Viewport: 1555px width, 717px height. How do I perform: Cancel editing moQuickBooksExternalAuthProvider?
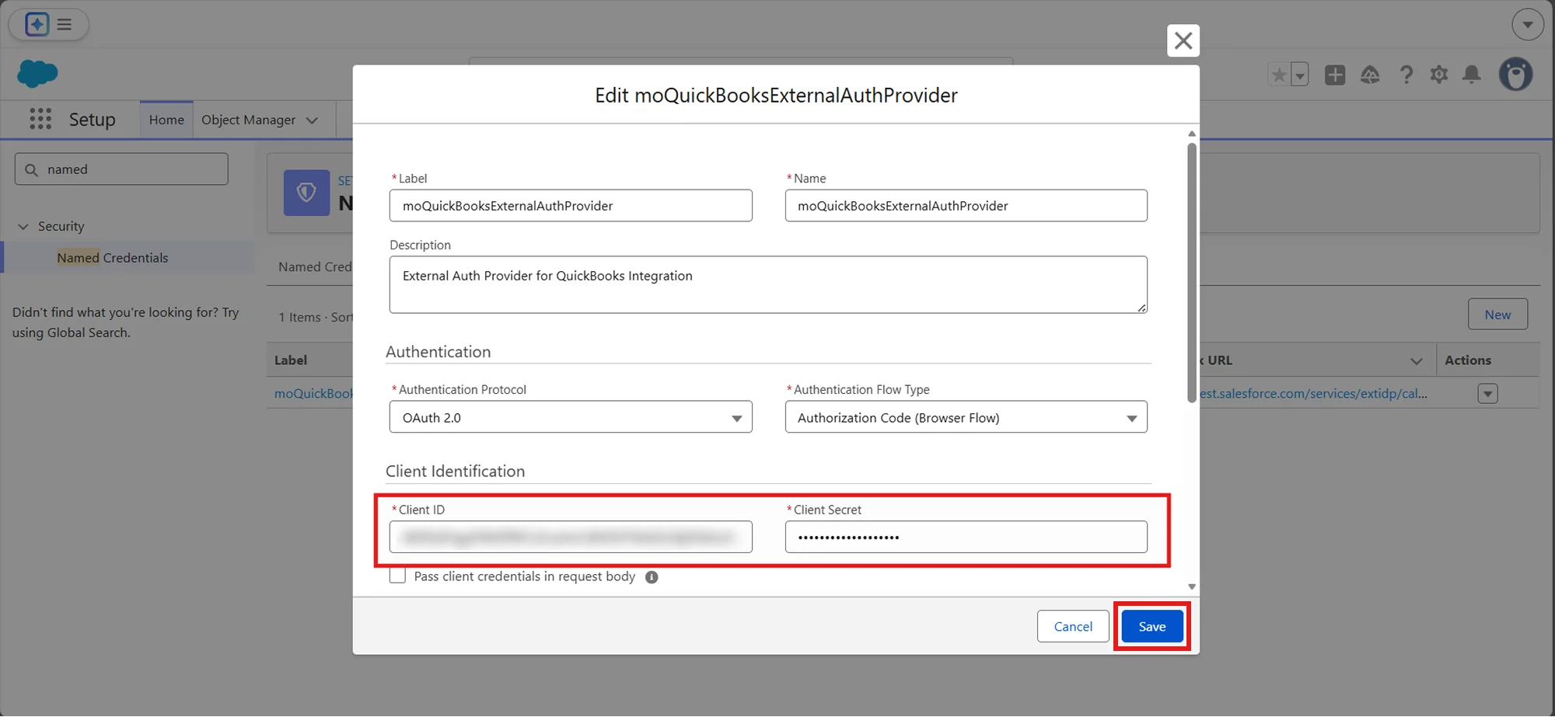coord(1072,626)
